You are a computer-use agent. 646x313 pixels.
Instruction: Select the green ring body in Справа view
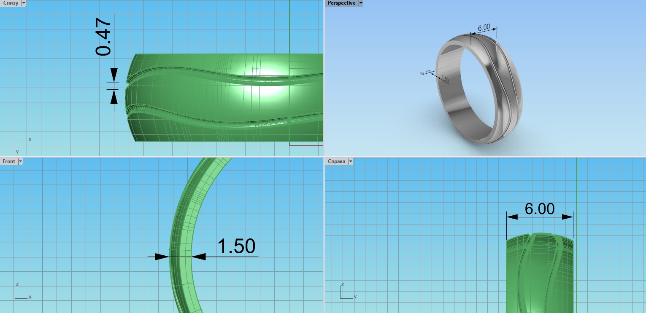coord(539,274)
